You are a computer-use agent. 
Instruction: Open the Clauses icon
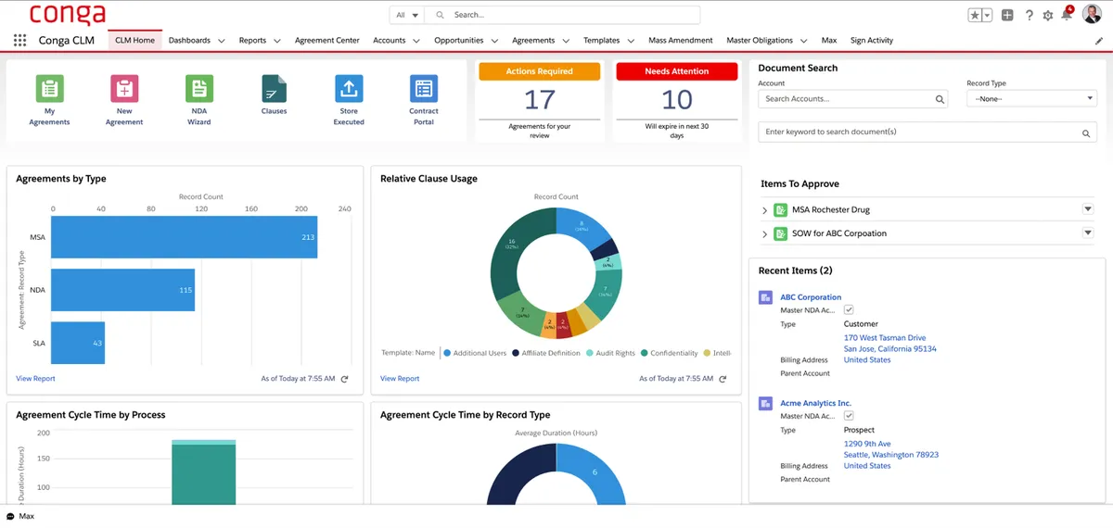(274, 89)
